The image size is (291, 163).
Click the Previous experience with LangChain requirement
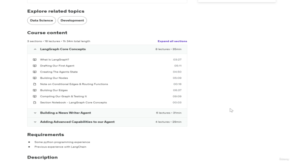click(x=60, y=147)
